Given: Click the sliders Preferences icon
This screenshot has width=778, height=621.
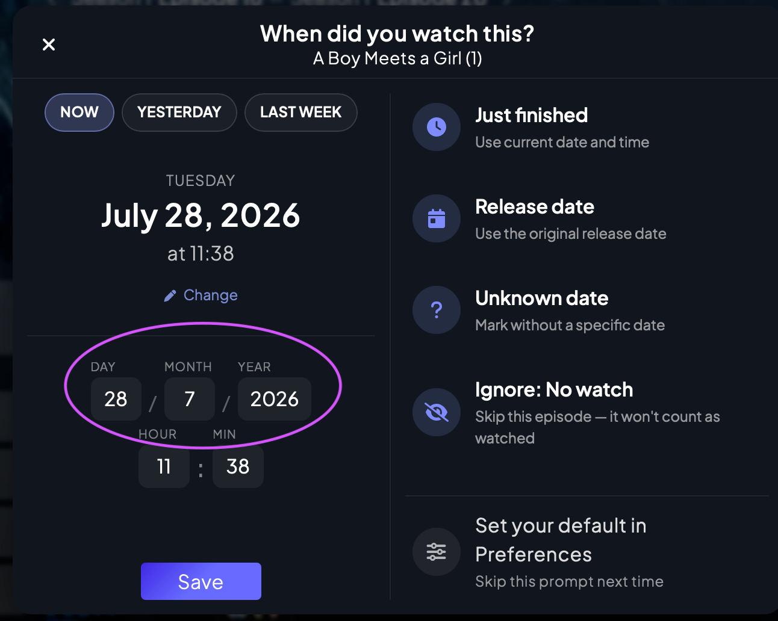Looking at the screenshot, I should pos(437,552).
